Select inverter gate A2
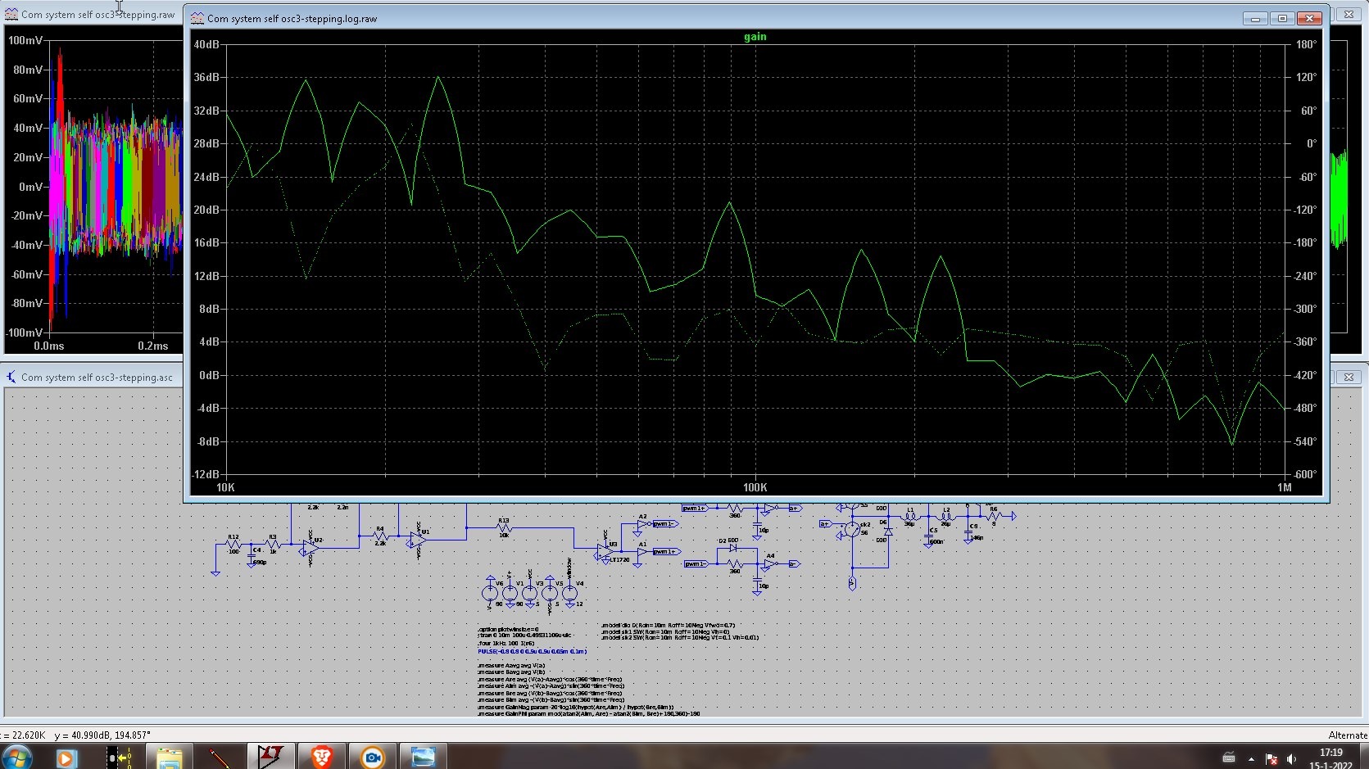Screen dimensions: 1369x769 (x=642, y=523)
